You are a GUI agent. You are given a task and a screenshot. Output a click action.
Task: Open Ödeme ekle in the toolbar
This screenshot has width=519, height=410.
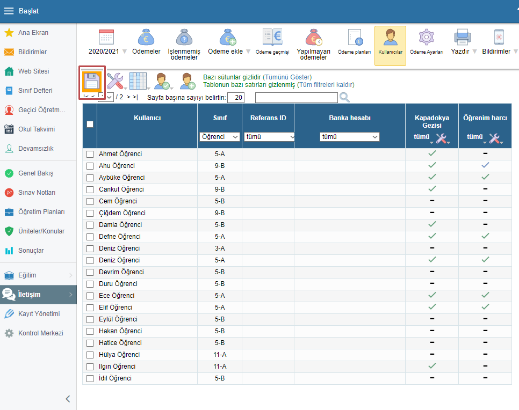(x=228, y=38)
